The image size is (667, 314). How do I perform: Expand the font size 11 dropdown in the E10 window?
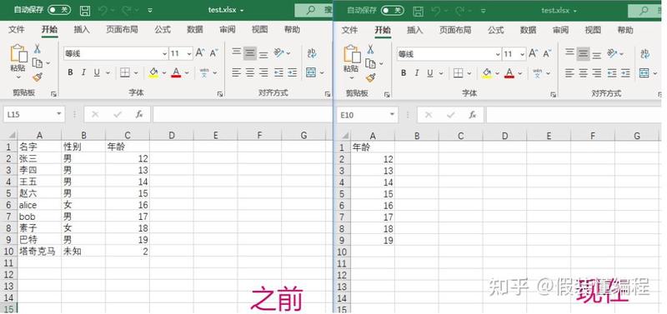click(x=523, y=55)
